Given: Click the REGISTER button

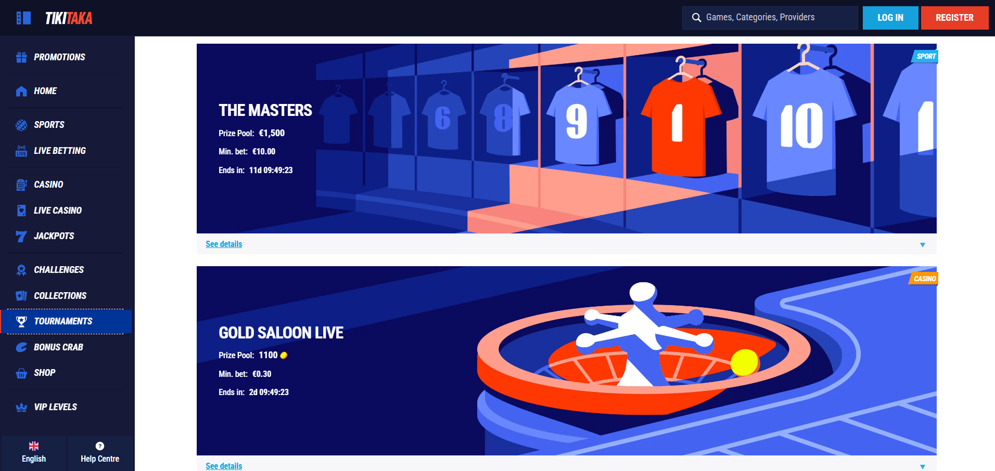Looking at the screenshot, I should point(954,18).
